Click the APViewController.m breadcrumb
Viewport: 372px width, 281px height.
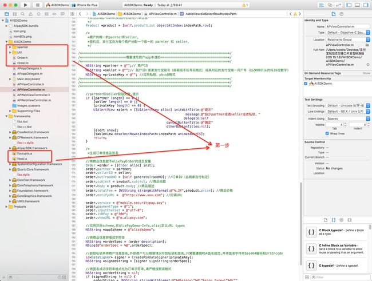tap(161, 14)
